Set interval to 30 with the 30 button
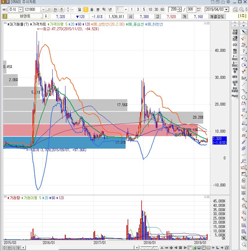Viewport: 248px width, 251px height. 156,9
